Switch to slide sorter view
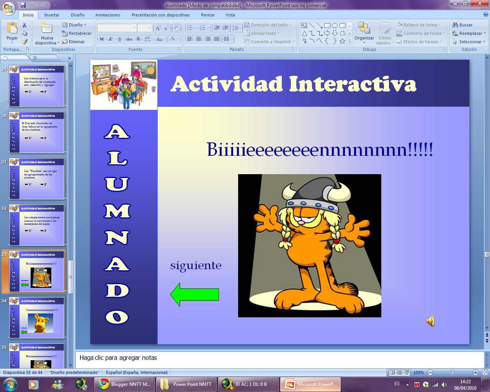Screen dimensions: 490x392 (x=399, y=372)
